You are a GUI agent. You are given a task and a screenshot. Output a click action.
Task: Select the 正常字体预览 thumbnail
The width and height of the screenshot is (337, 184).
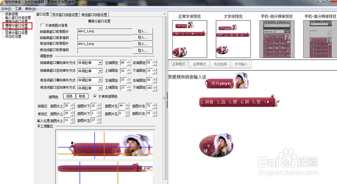pyautogui.click(x=189, y=39)
